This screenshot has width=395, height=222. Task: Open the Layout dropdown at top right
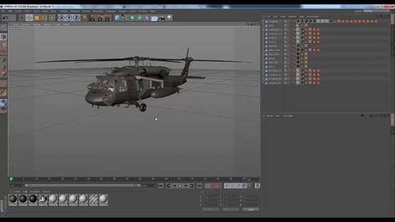tap(376, 11)
